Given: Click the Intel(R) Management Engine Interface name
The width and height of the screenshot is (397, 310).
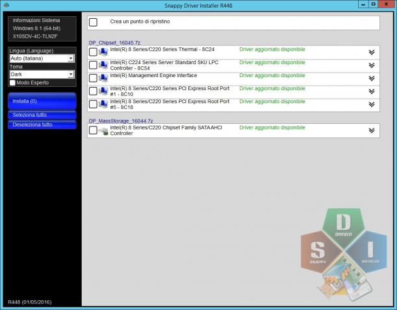Looking at the screenshot, I should [154, 75].
